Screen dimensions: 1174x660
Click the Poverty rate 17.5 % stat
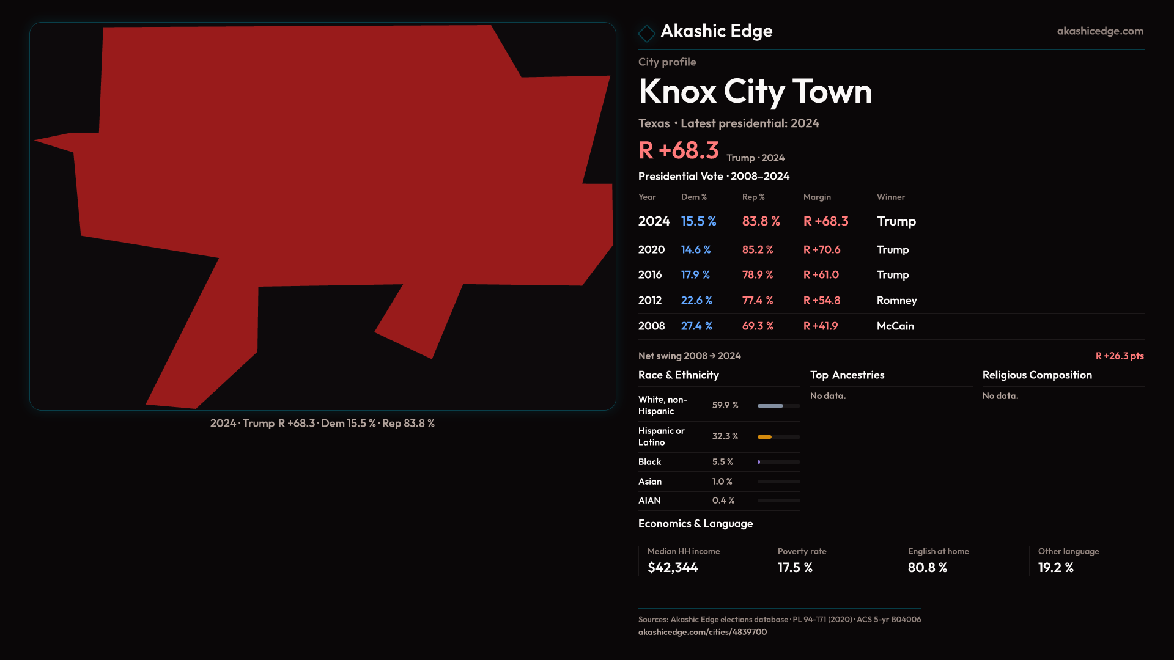[795, 568]
